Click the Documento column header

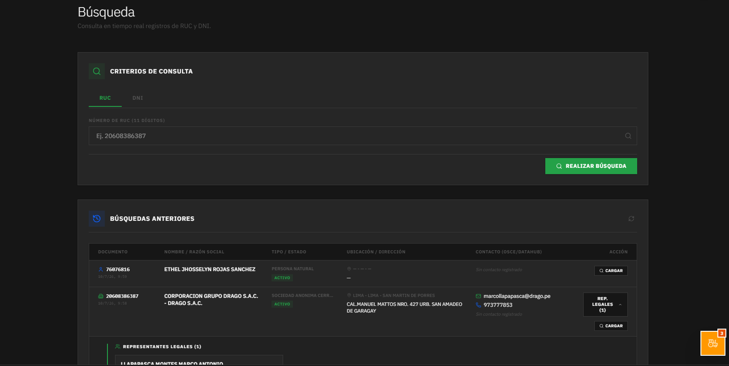[113, 252]
